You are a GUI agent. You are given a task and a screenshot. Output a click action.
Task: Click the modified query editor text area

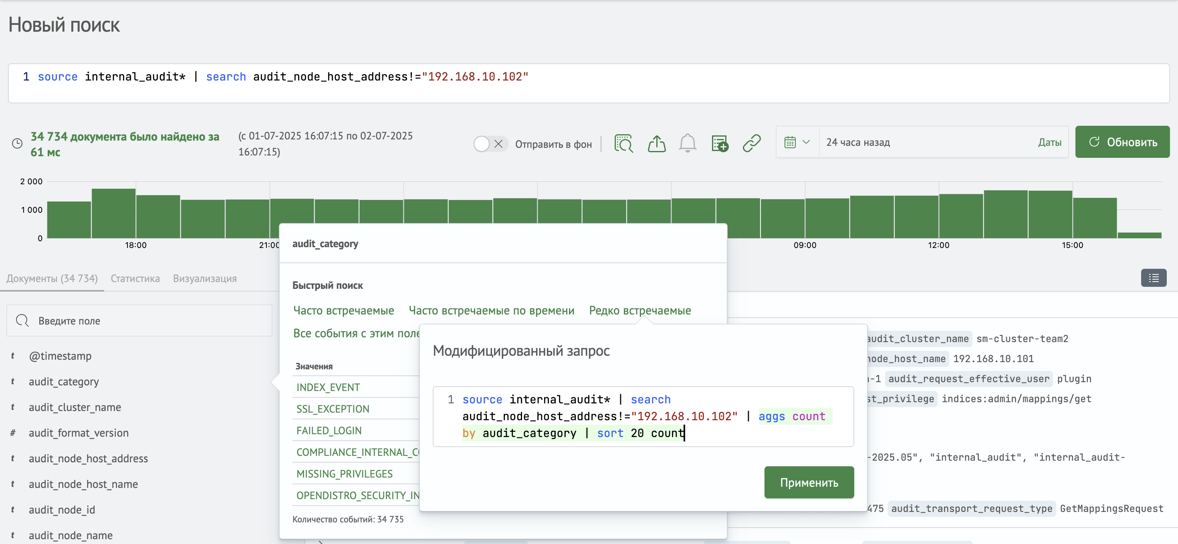pyautogui.click(x=643, y=416)
